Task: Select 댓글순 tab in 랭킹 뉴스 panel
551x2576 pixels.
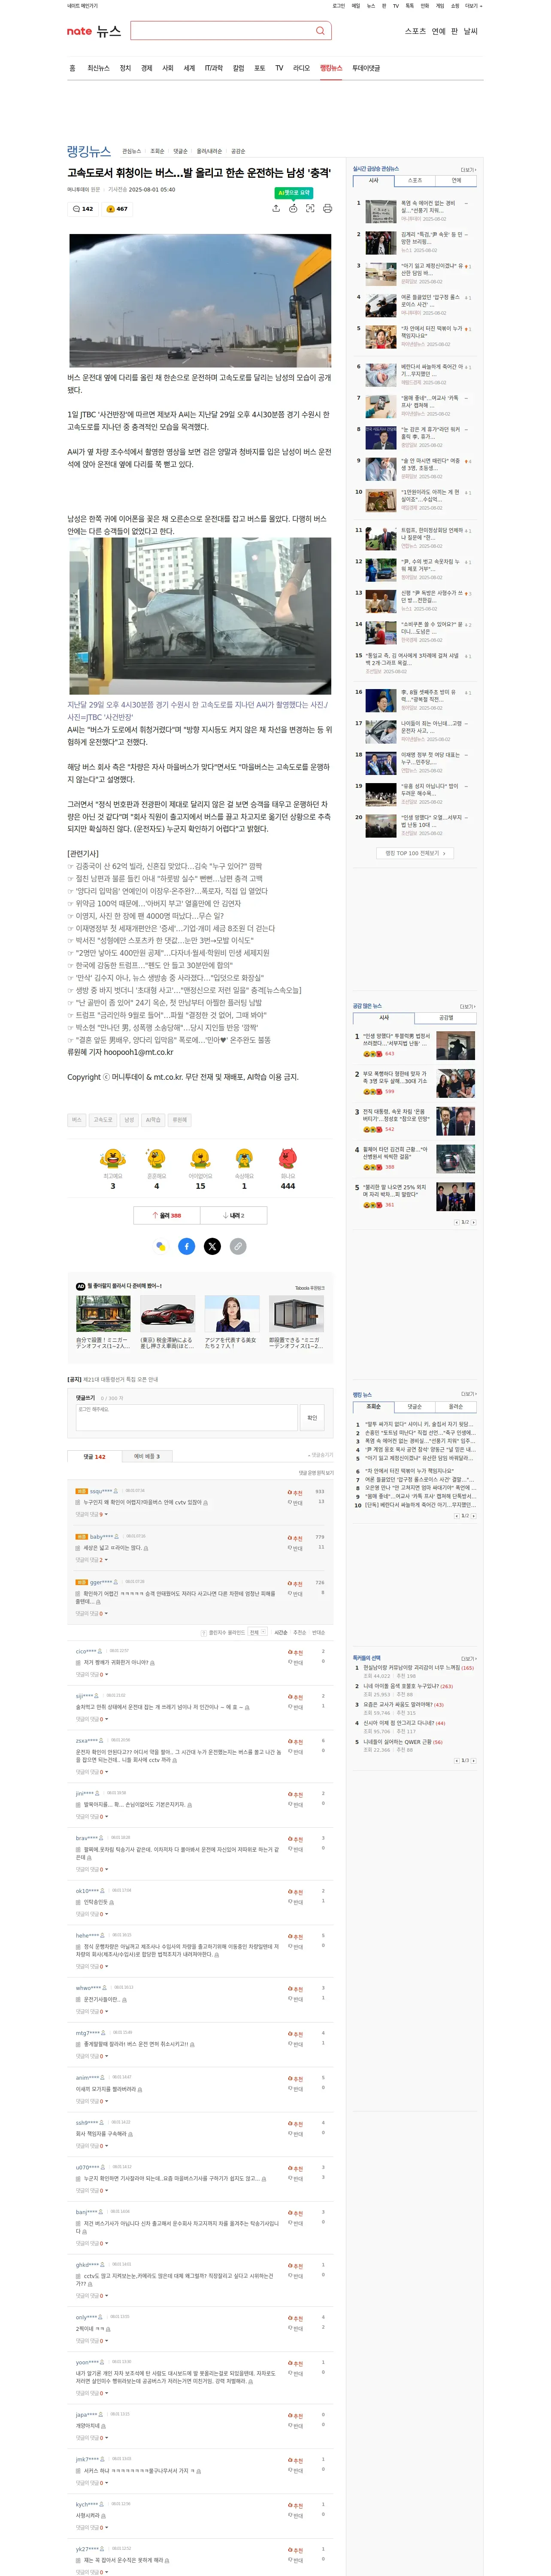Action: pyautogui.click(x=415, y=1406)
